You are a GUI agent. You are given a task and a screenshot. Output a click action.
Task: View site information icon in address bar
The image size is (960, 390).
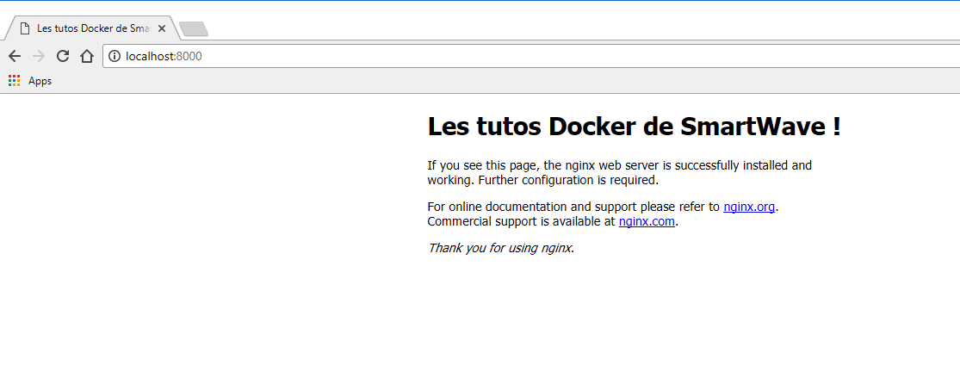[x=115, y=56]
